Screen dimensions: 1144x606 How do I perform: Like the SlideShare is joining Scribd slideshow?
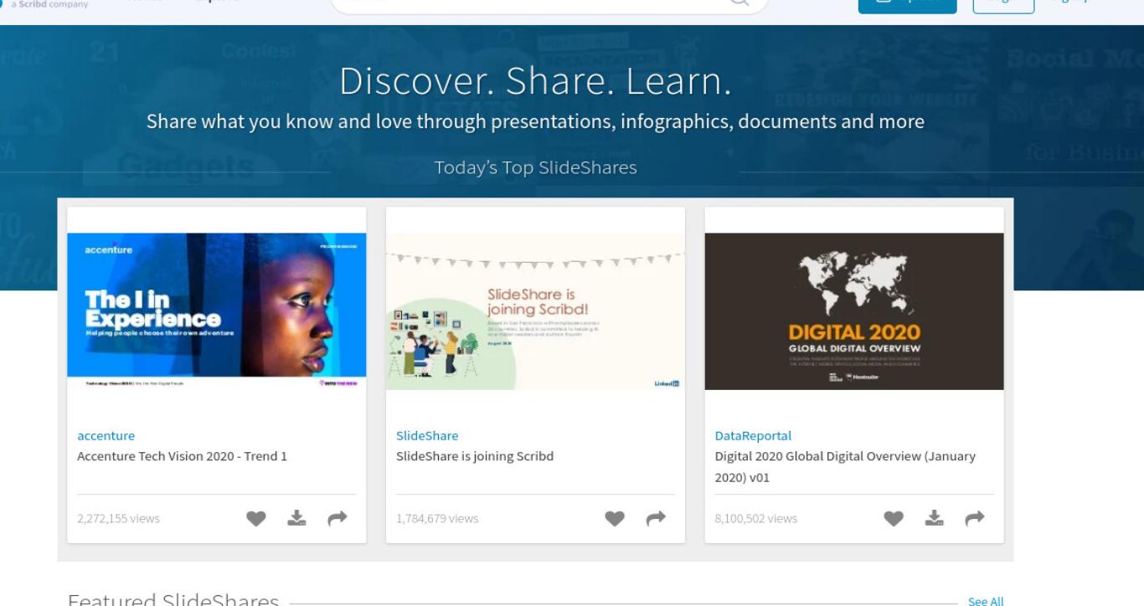coord(615,519)
